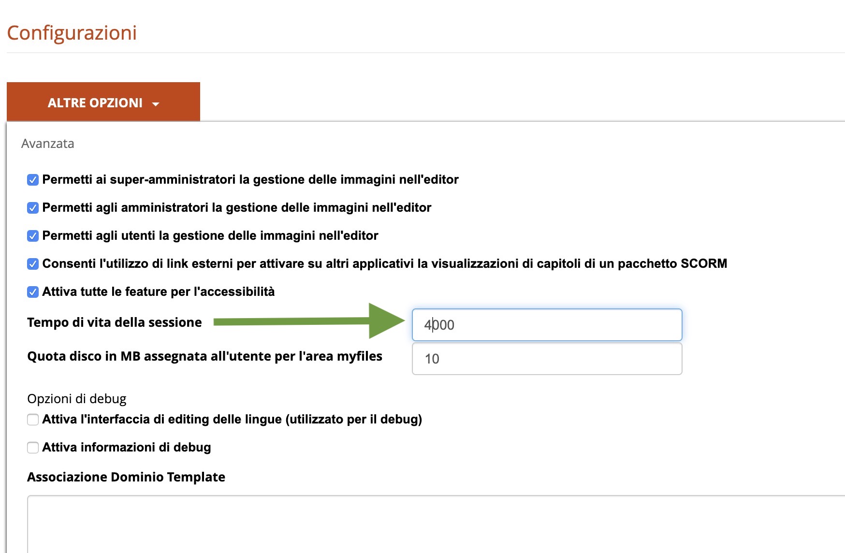This screenshot has width=845, height=553.
Task: Click inside the Associazione Dominio Template text area
Action: (x=435, y=524)
